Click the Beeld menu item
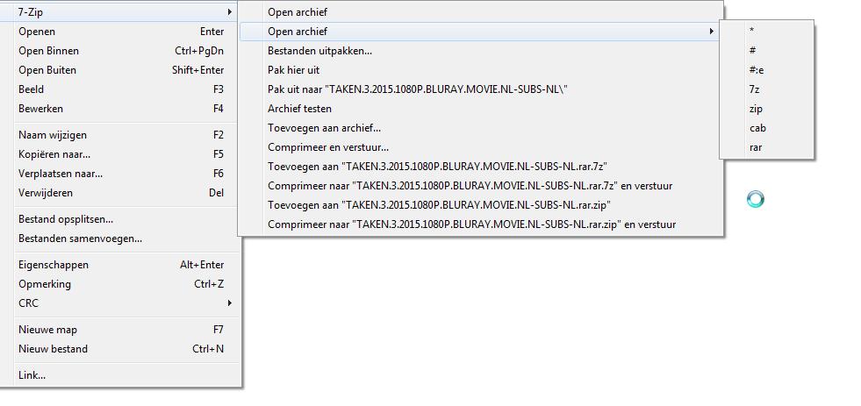The width and height of the screenshot is (861, 406). pyautogui.click(x=119, y=89)
